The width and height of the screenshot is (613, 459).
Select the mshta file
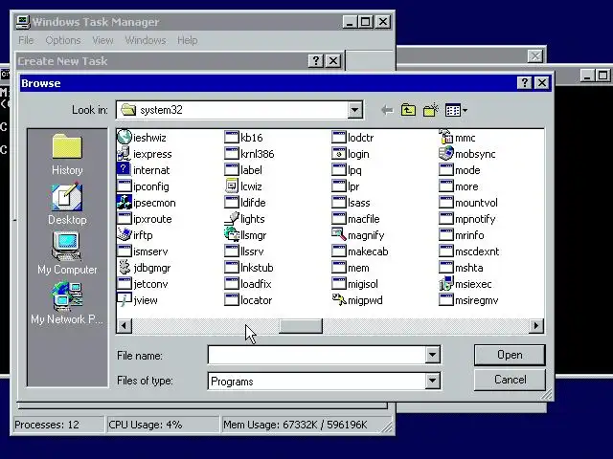[461, 268]
